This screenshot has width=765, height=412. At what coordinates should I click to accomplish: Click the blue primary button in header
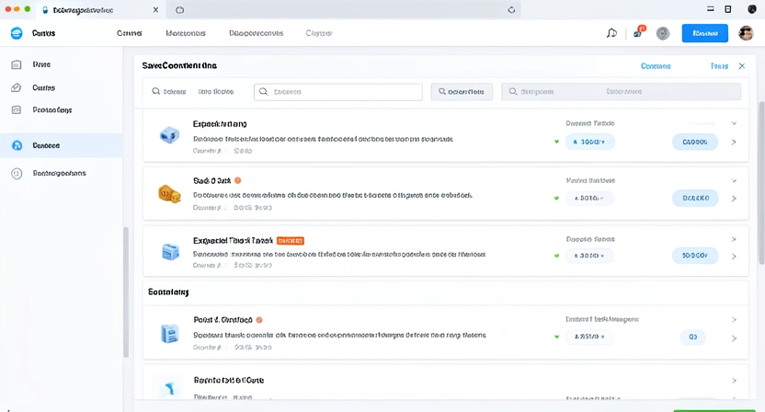click(705, 33)
